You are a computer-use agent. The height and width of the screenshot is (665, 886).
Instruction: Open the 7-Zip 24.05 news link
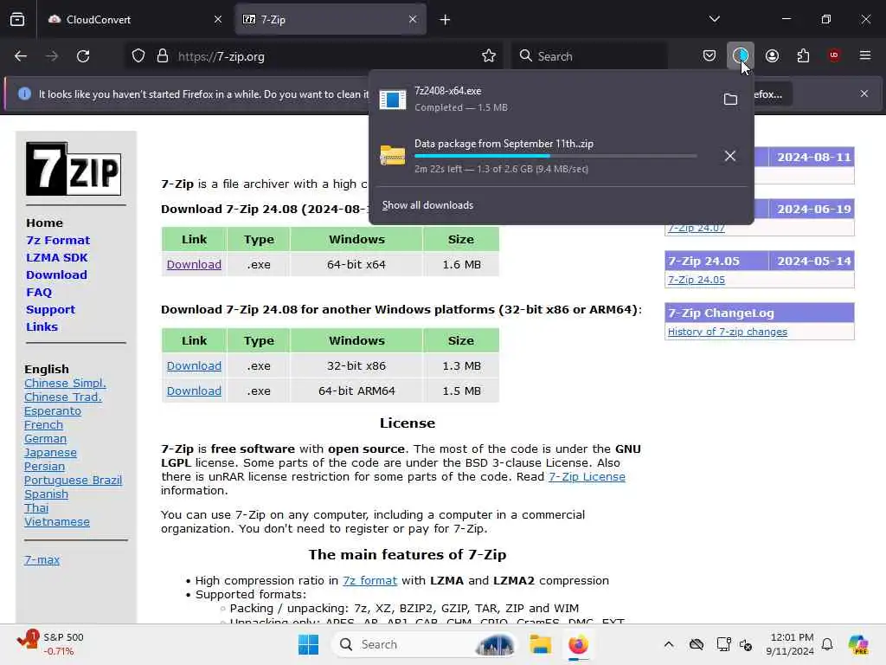[x=697, y=280]
